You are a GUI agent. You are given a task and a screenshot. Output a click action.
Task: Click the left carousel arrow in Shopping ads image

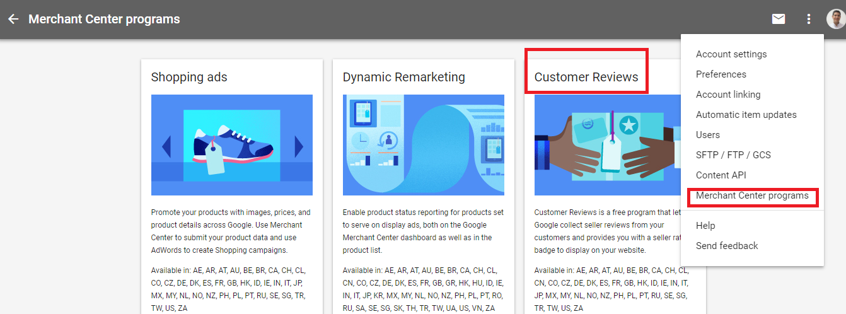[x=166, y=146]
